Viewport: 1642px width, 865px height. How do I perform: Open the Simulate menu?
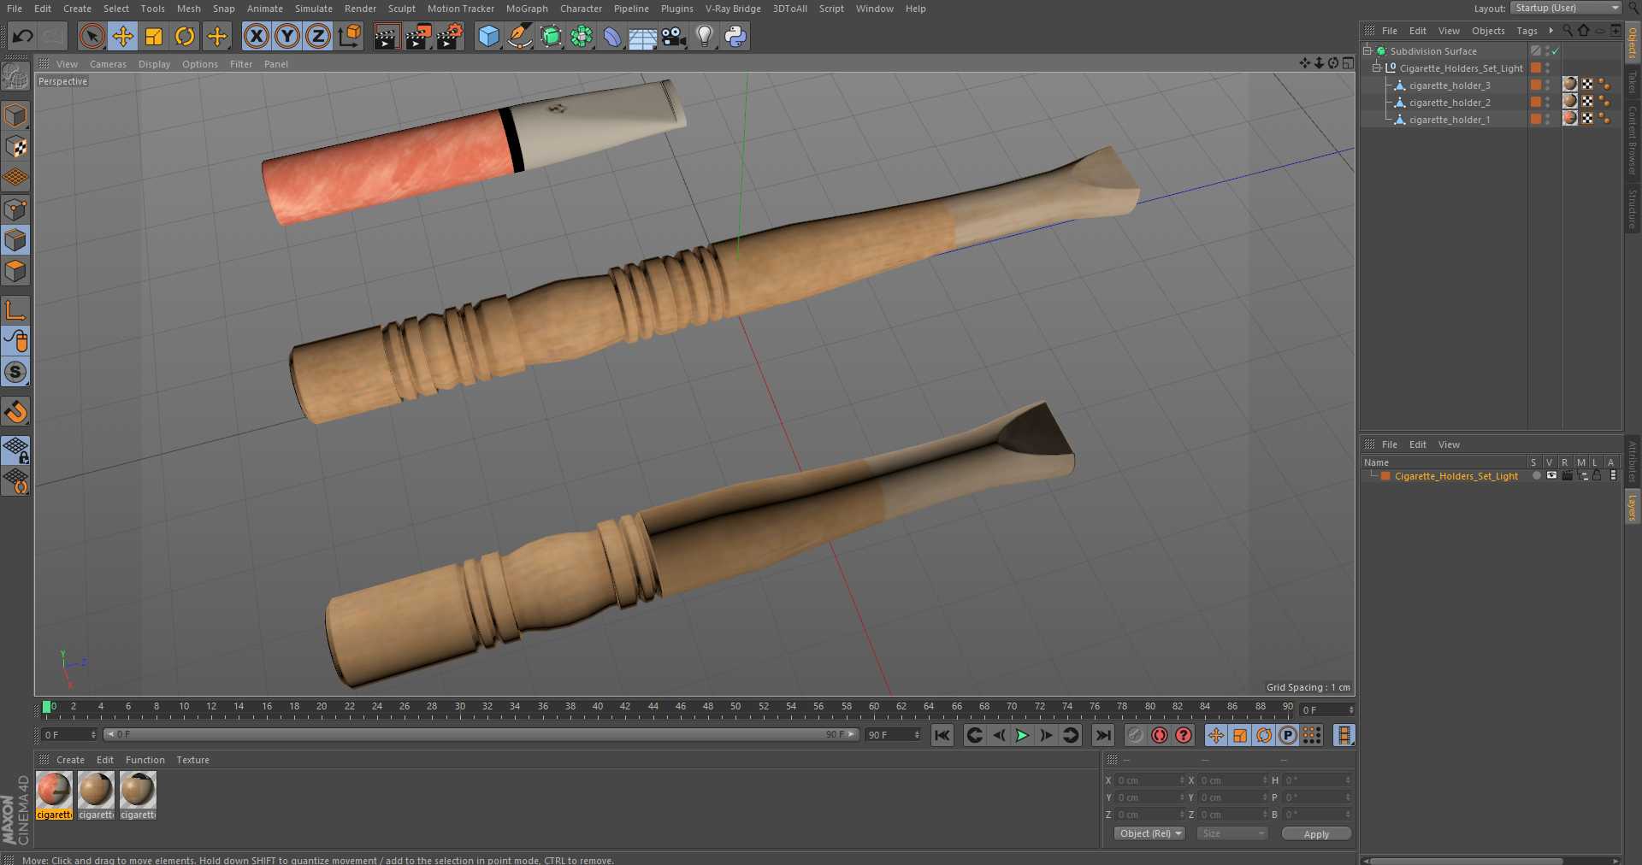coord(314,9)
